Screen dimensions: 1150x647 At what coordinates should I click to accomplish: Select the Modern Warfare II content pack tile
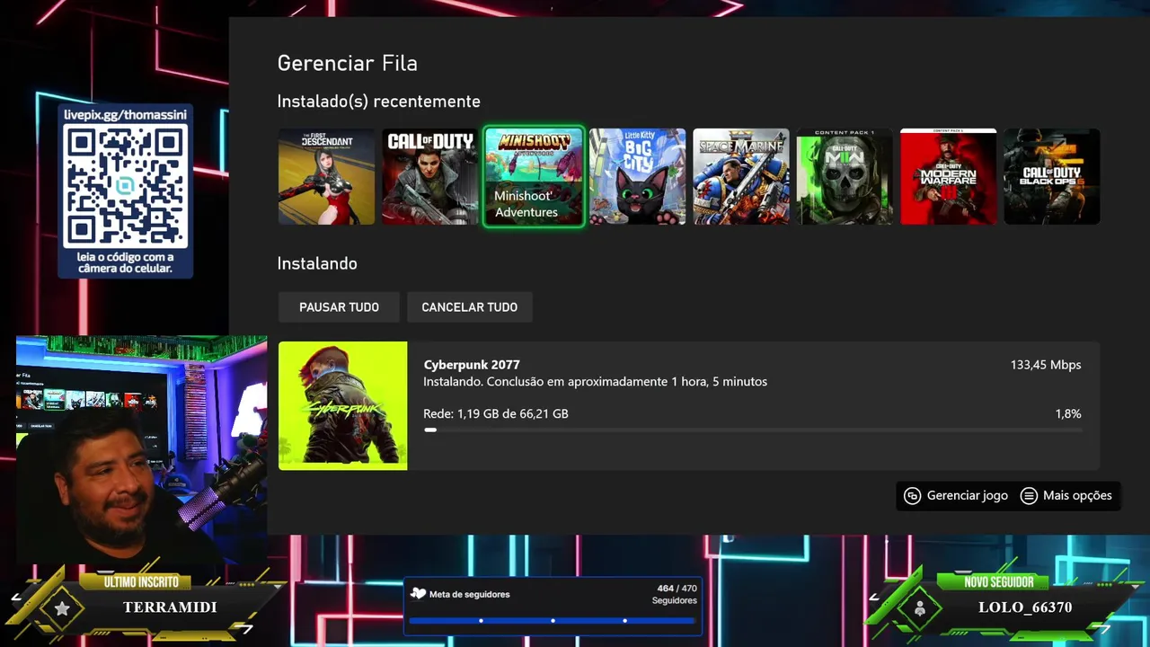click(x=845, y=176)
